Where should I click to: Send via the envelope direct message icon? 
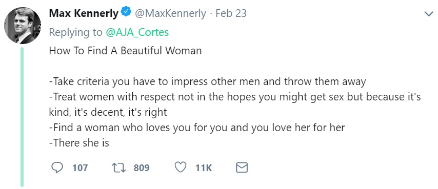pos(242,167)
